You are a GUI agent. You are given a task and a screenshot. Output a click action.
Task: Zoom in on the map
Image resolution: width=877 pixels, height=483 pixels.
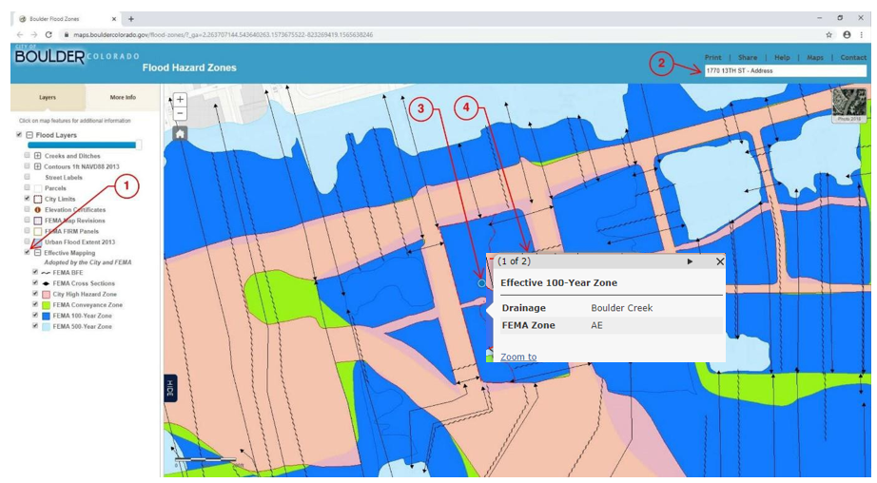point(180,99)
